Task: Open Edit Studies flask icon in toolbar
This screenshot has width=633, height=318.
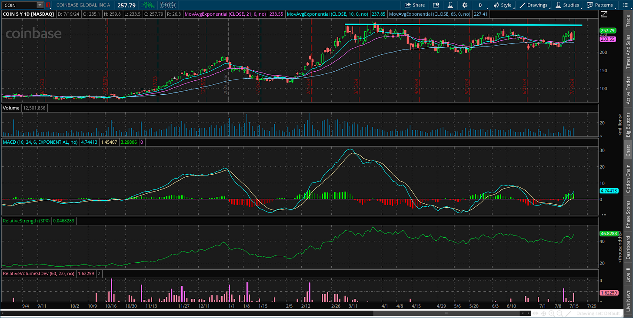Action: click(451, 5)
